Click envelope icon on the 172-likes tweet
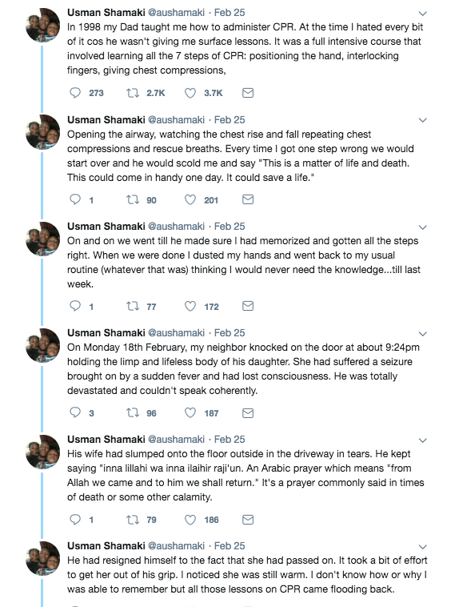451x607 pixels. click(x=248, y=306)
